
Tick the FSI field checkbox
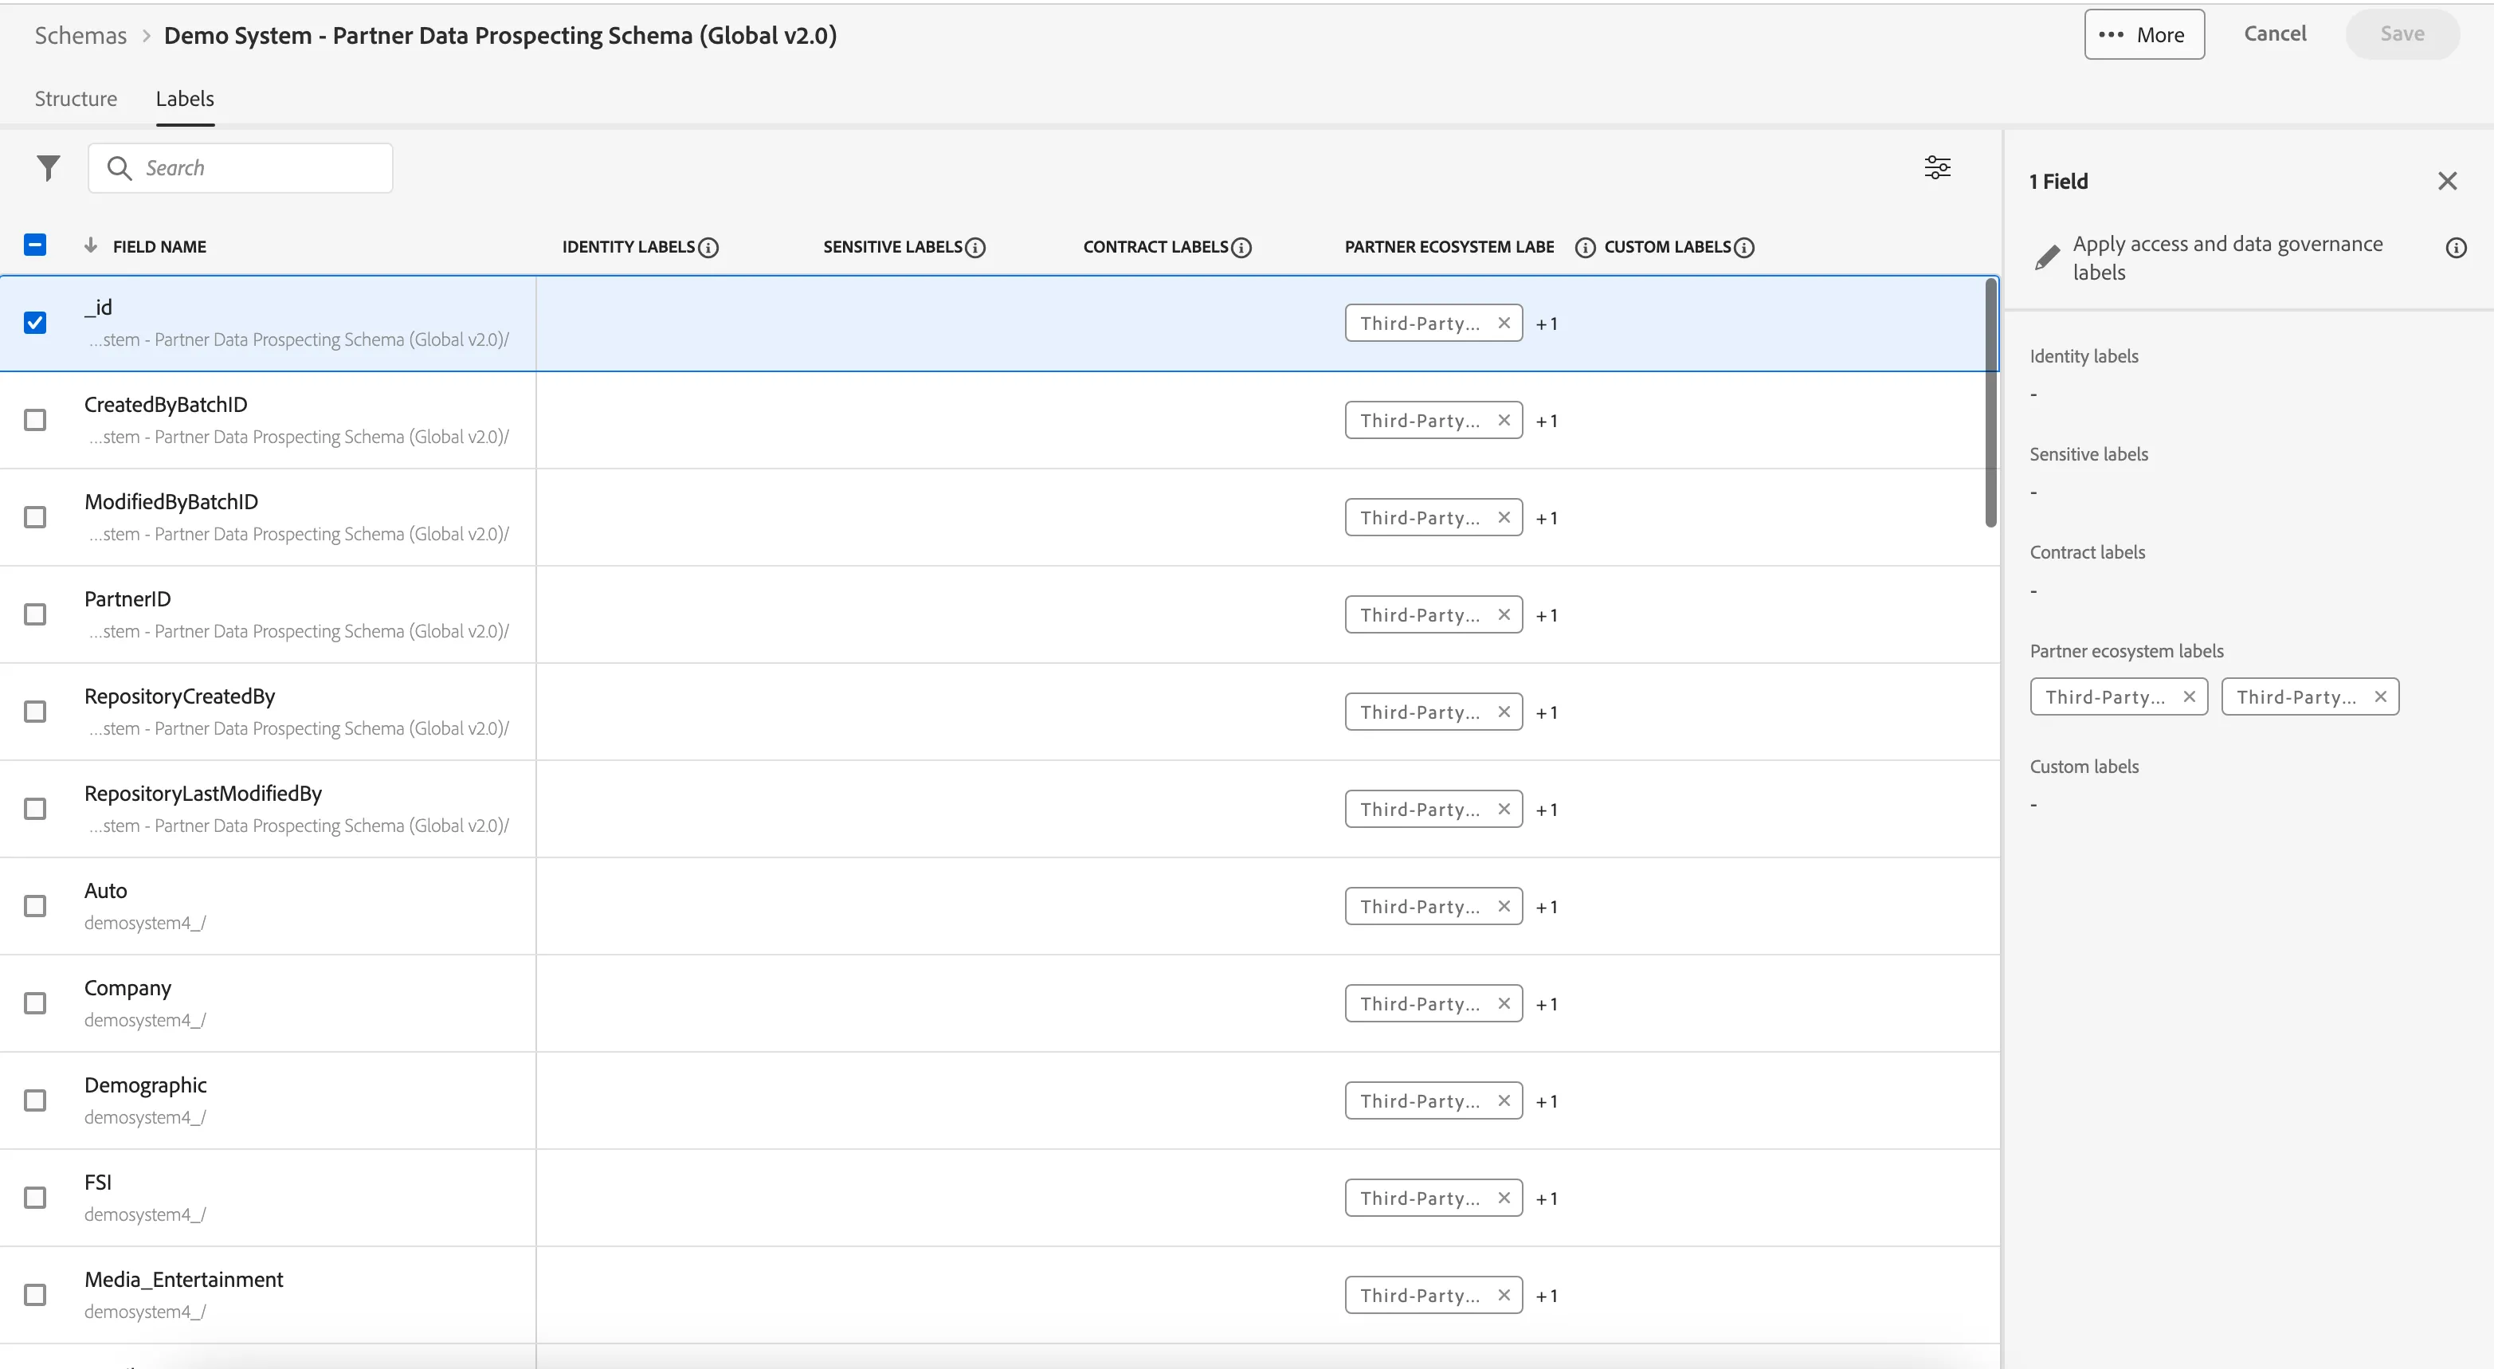35,1198
